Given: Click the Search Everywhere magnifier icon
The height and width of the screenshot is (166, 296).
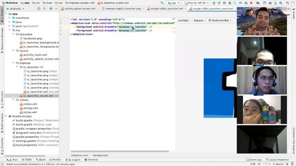Looking at the screenshot, I should (x=288, y=3).
